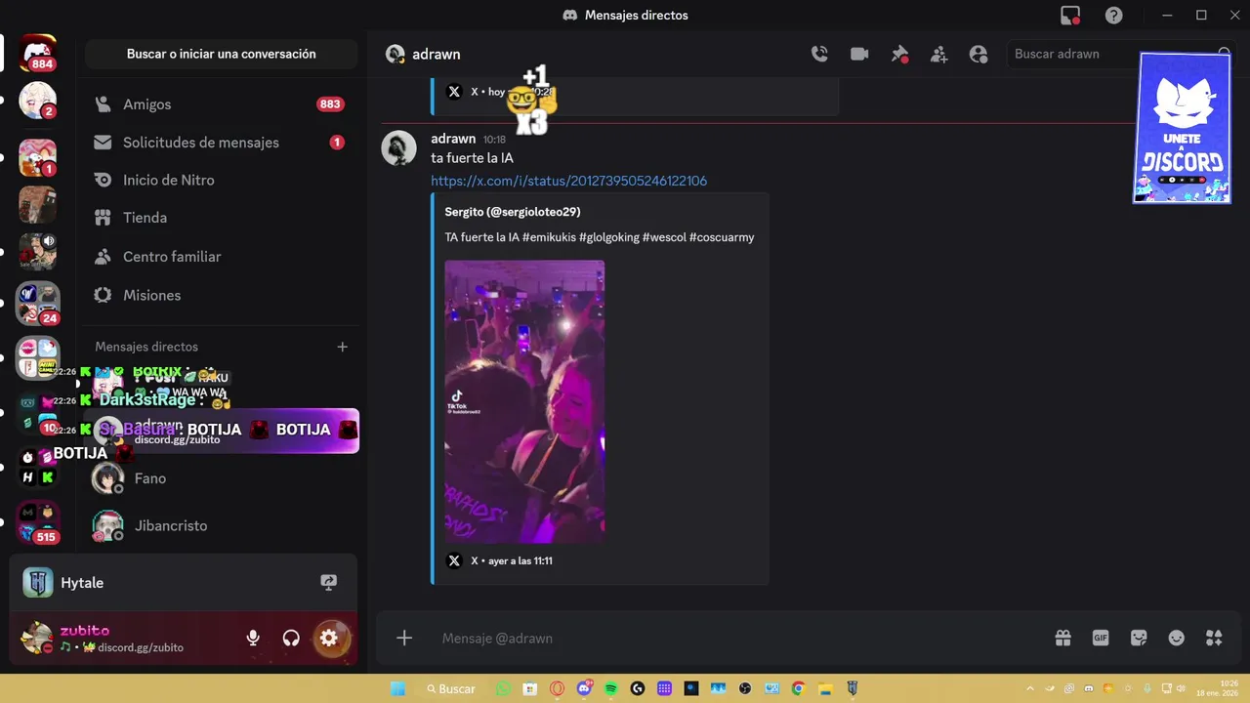
Task: Open the system volume tray icon
Action: (x=1183, y=688)
